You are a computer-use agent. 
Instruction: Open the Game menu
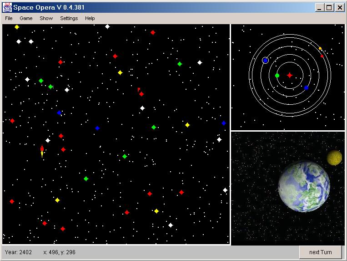(26, 18)
